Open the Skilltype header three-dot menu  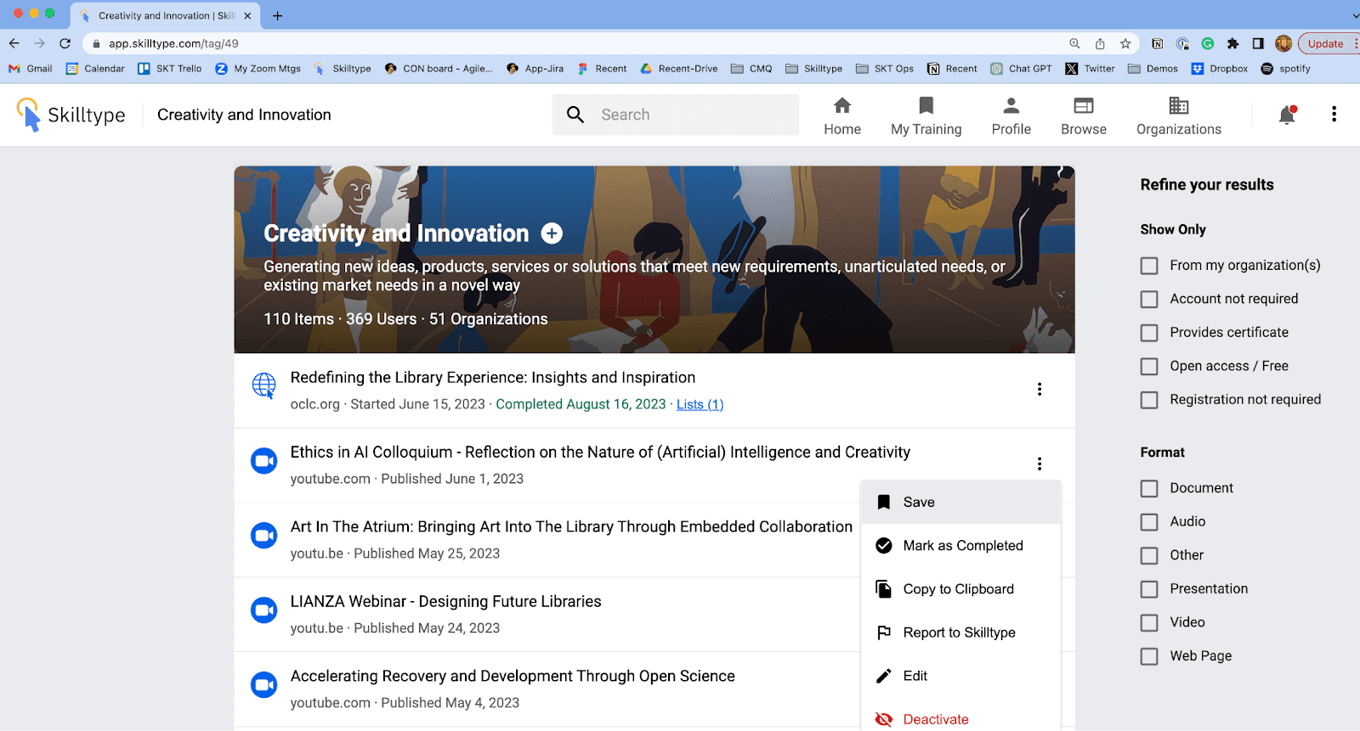click(1334, 114)
